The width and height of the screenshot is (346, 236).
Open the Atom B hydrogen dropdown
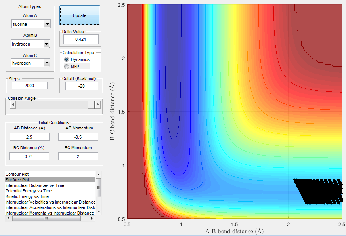coord(30,44)
